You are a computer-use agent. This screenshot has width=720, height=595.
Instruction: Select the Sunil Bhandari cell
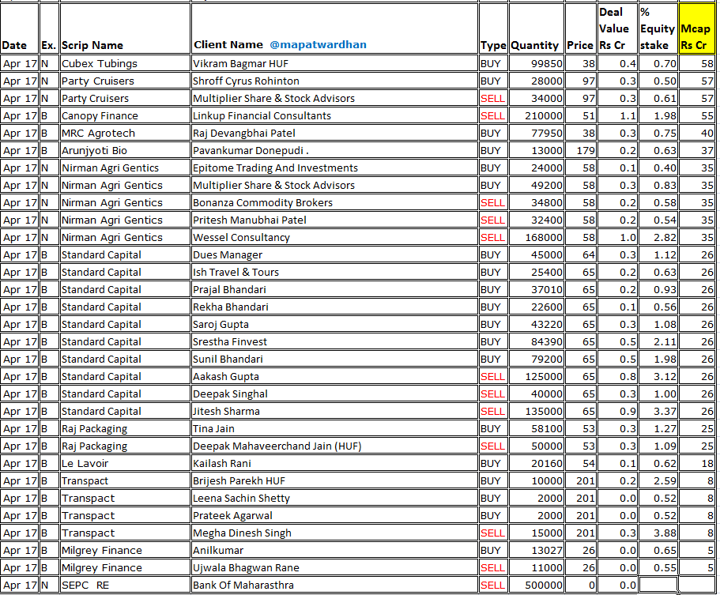coord(334,359)
